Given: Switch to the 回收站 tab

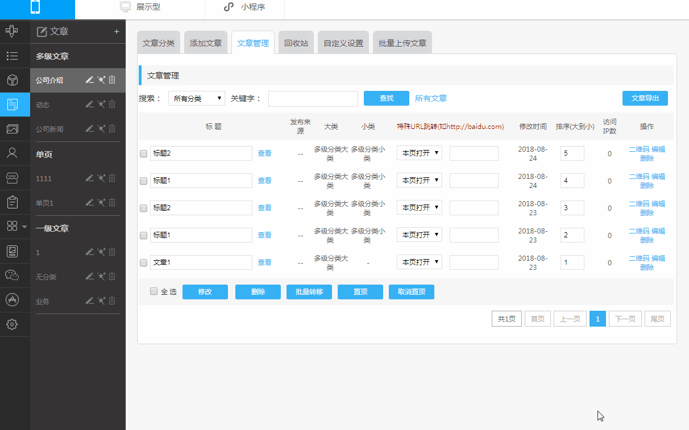Looking at the screenshot, I should 296,43.
